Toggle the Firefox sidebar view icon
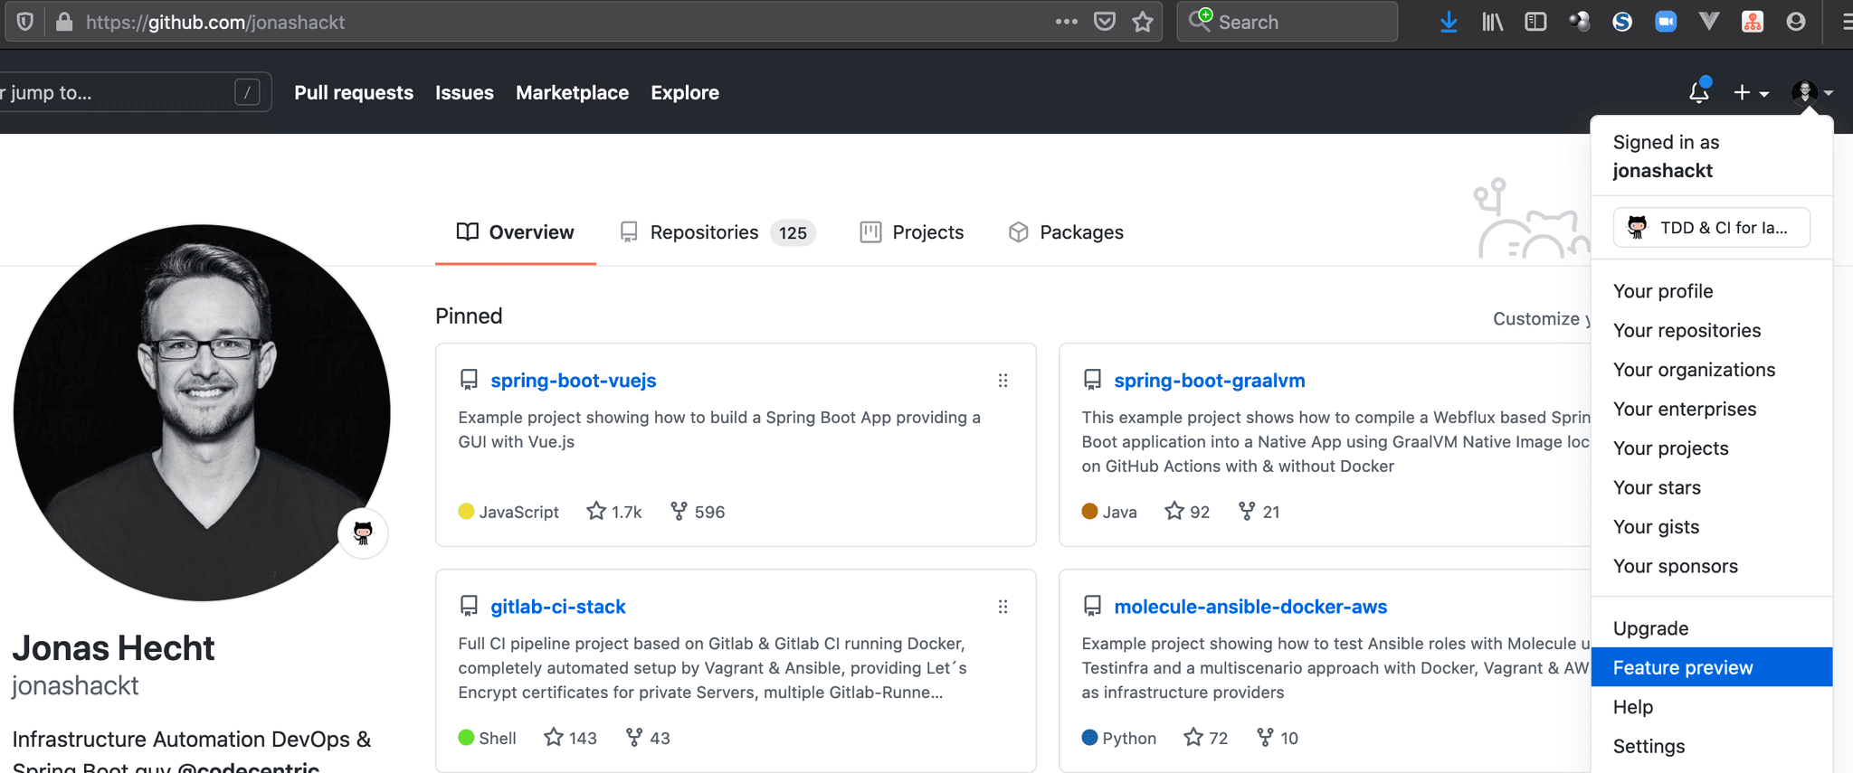Viewport: 1853px width, 773px height. (x=1535, y=22)
